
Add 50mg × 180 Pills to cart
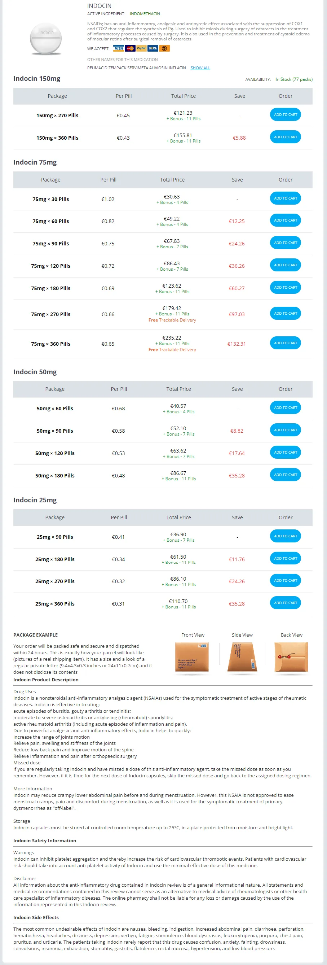285,475
